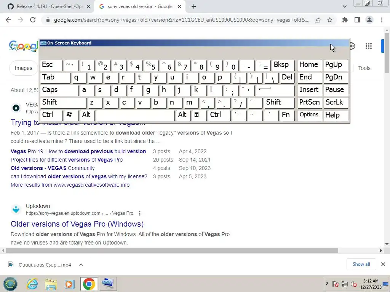The width and height of the screenshot is (390, 292).
Task: Show hidden system tray icons
Action: 327,284
